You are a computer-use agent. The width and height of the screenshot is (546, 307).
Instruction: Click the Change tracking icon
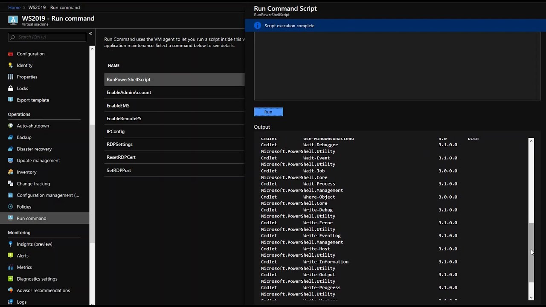(x=11, y=183)
